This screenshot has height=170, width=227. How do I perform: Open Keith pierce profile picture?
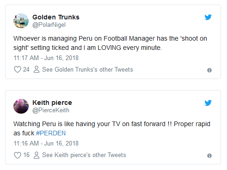point(21,106)
